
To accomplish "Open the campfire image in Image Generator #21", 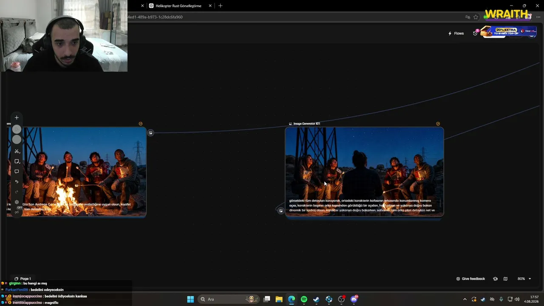I will 364,172.
